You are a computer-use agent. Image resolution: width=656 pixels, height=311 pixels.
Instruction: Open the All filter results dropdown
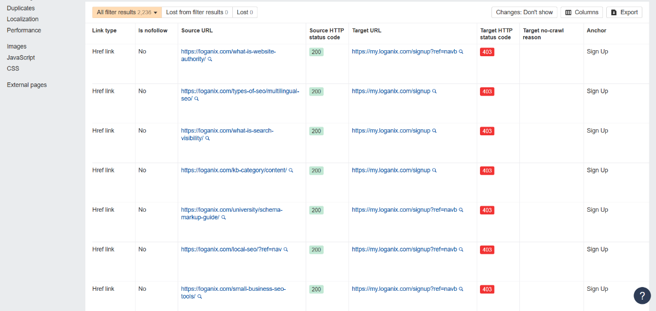pyautogui.click(x=127, y=12)
